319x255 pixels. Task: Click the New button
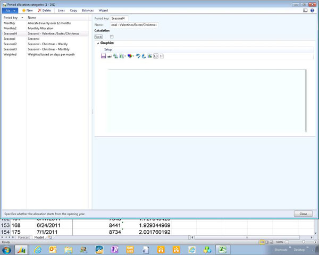pyautogui.click(x=27, y=11)
